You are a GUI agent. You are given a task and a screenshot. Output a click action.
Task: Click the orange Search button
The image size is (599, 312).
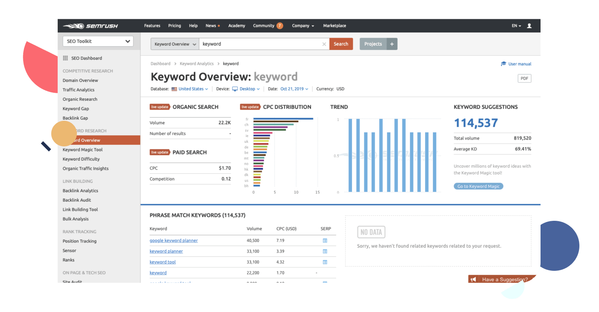tap(341, 44)
